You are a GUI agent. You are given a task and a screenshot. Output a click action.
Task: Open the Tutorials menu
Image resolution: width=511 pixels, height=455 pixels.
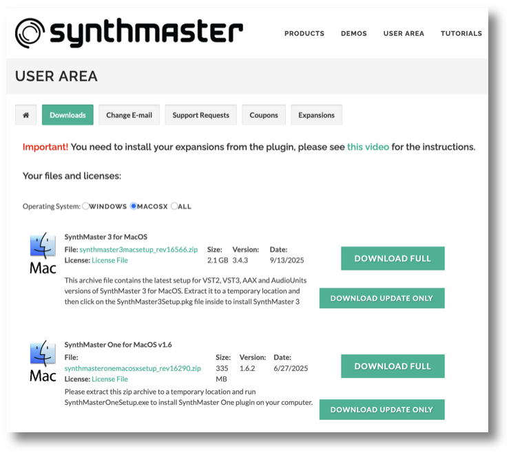click(461, 34)
